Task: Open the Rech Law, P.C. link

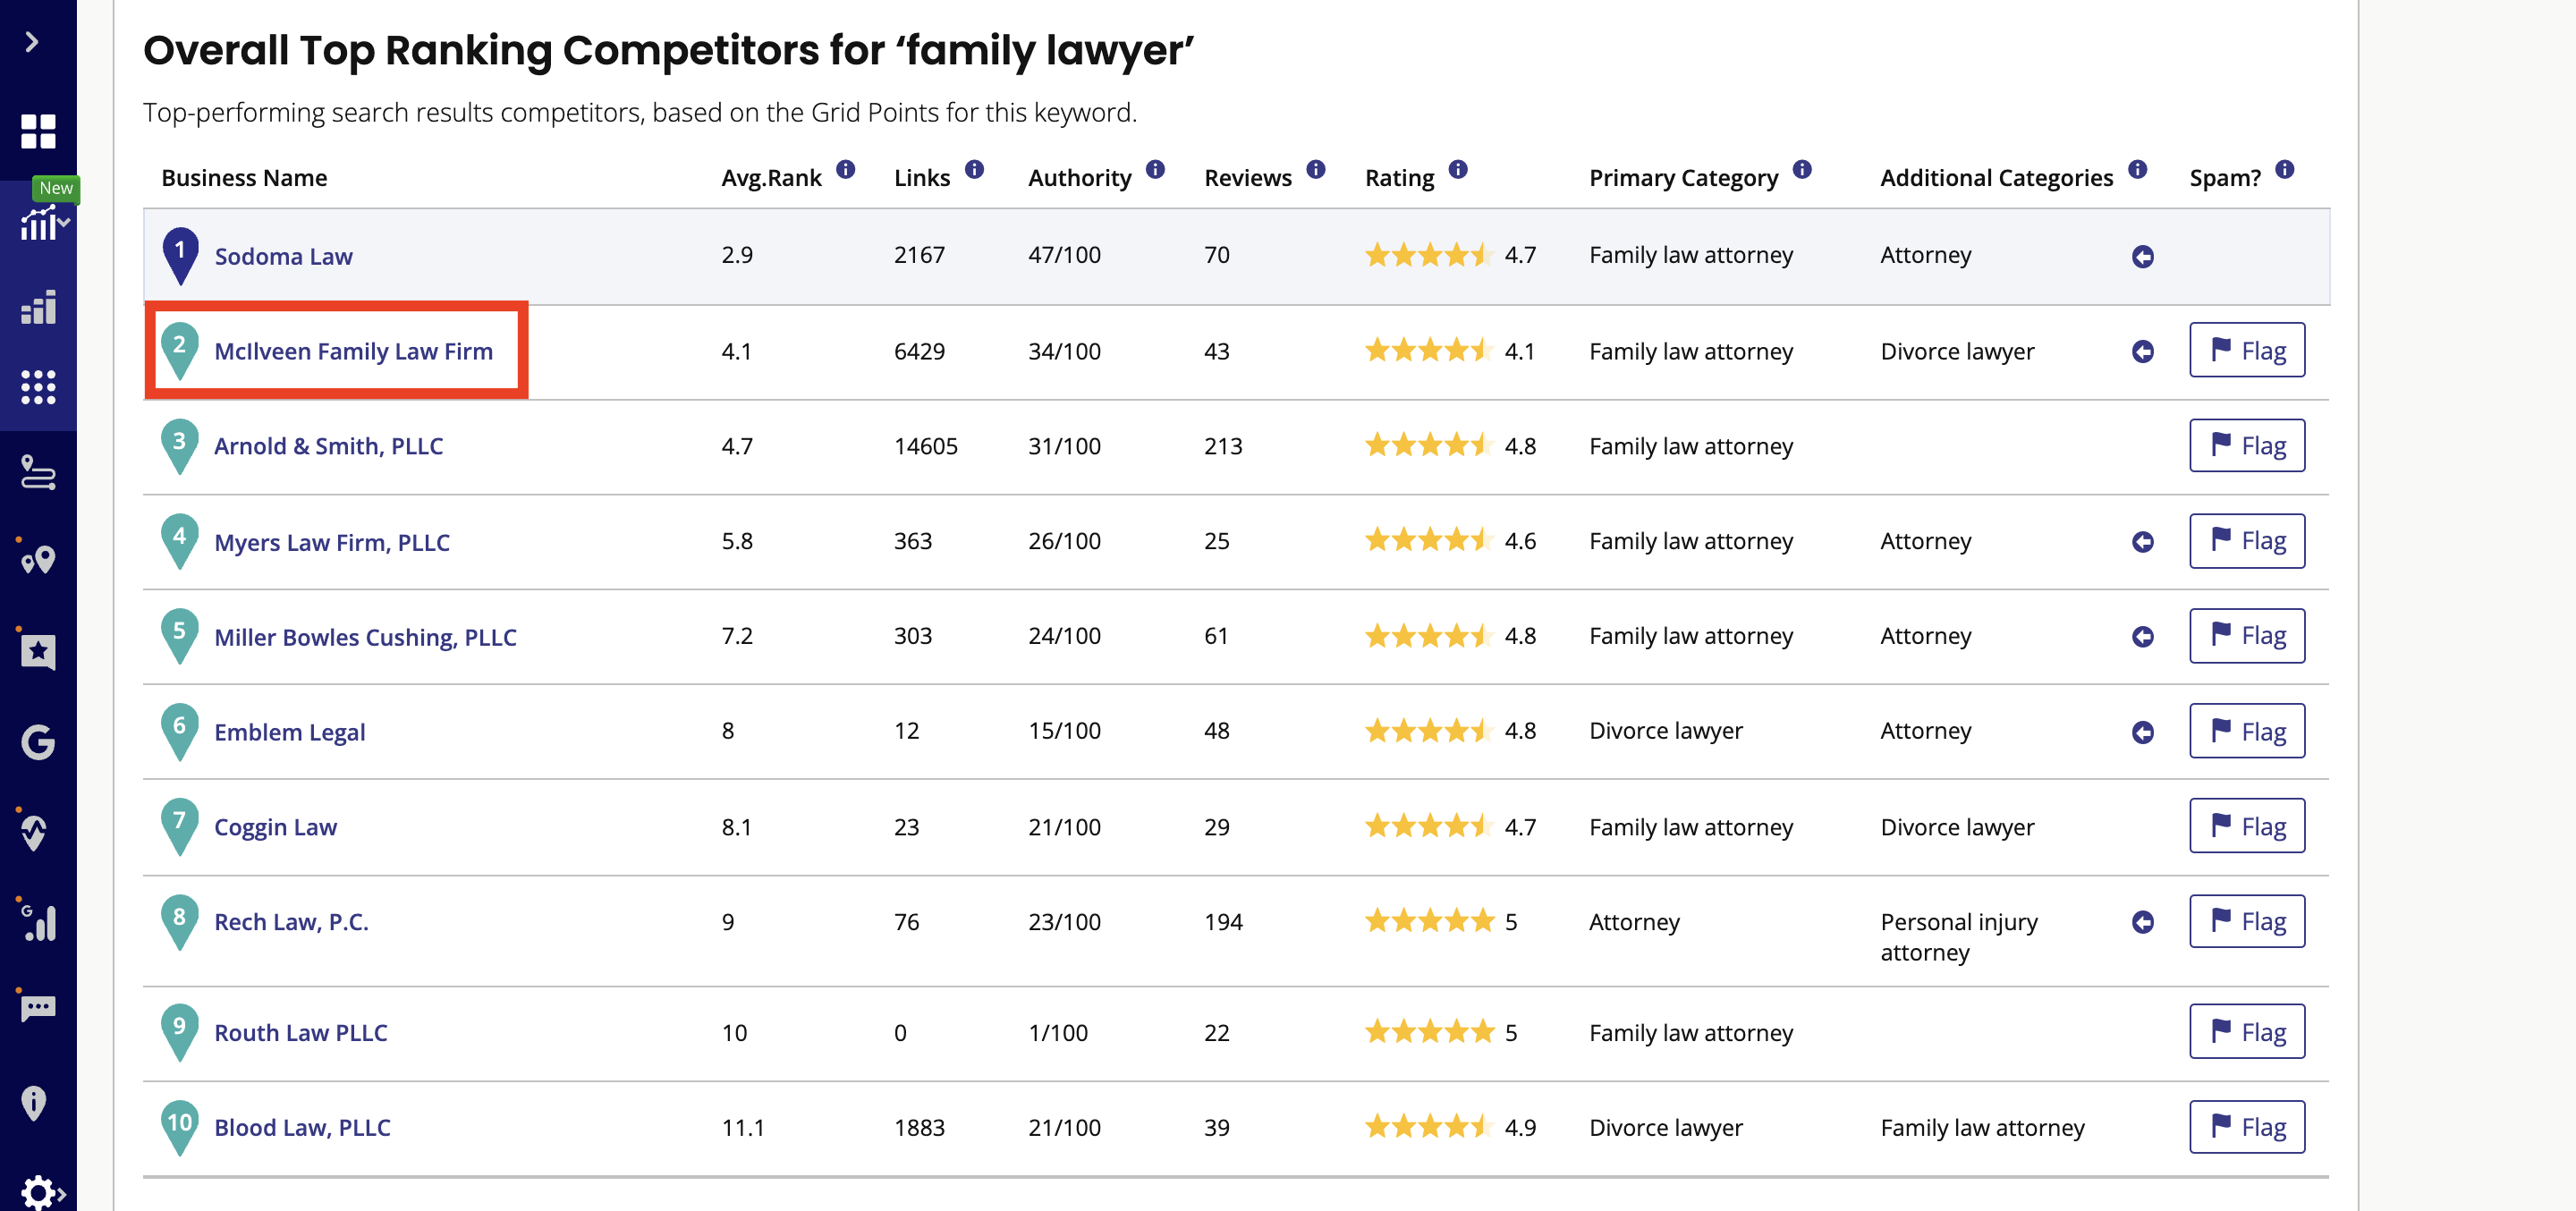Action: [x=291, y=922]
